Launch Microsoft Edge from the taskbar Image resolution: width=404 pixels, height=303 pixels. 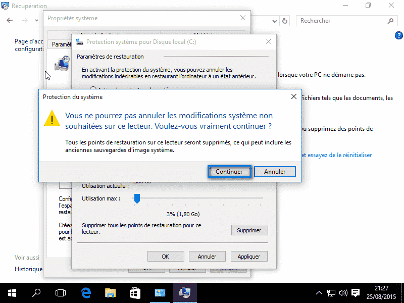pyautogui.click(x=85, y=292)
